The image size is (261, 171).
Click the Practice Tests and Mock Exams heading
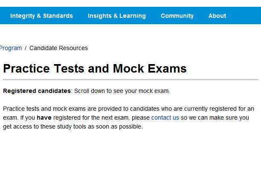(x=95, y=69)
